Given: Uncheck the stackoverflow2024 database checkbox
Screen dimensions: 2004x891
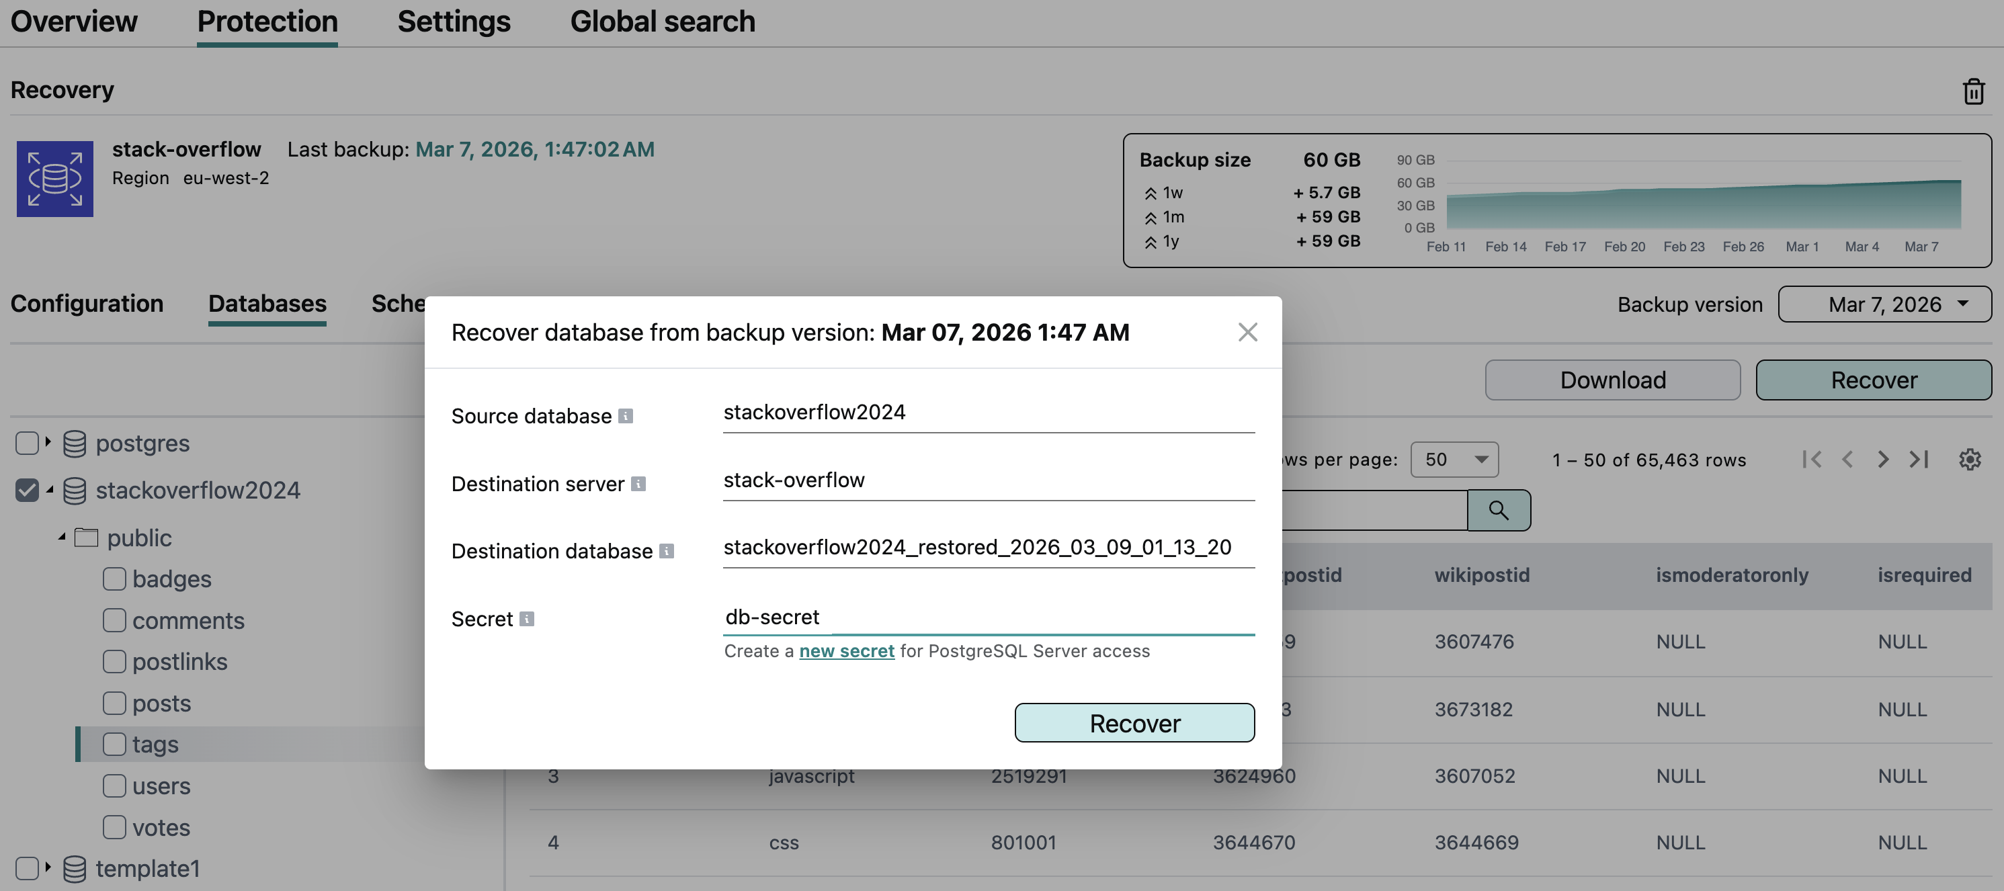Looking at the screenshot, I should [28, 491].
